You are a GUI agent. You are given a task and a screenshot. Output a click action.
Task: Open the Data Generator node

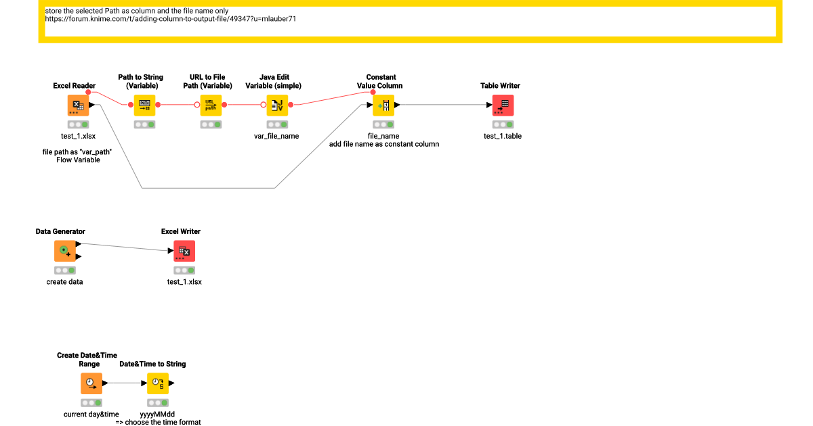64,250
